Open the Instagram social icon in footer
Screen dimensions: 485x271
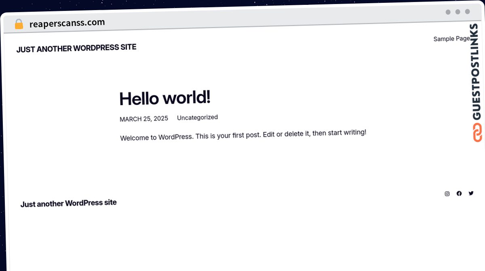pos(447,194)
